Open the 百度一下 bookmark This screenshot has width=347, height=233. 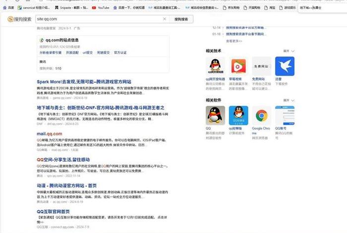click(129, 8)
